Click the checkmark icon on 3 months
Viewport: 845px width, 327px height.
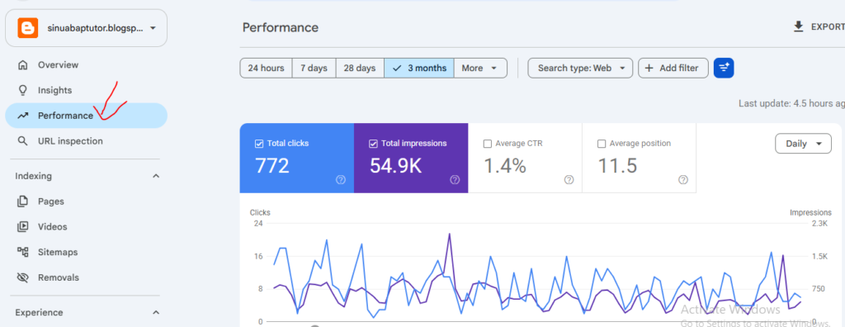pyautogui.click(x=397, y=68)
